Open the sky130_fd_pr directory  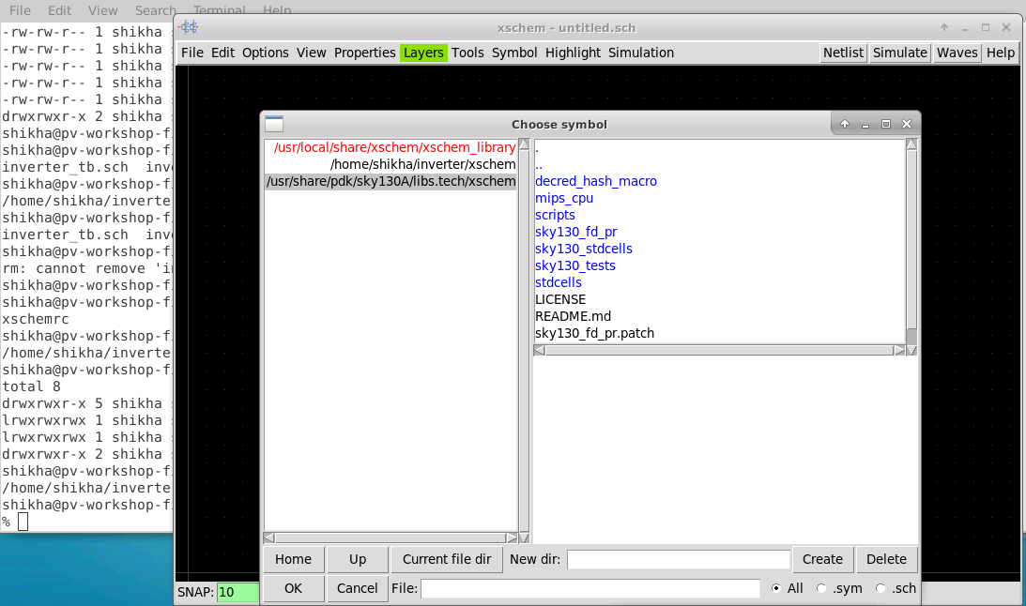click(x=575, y=232)
